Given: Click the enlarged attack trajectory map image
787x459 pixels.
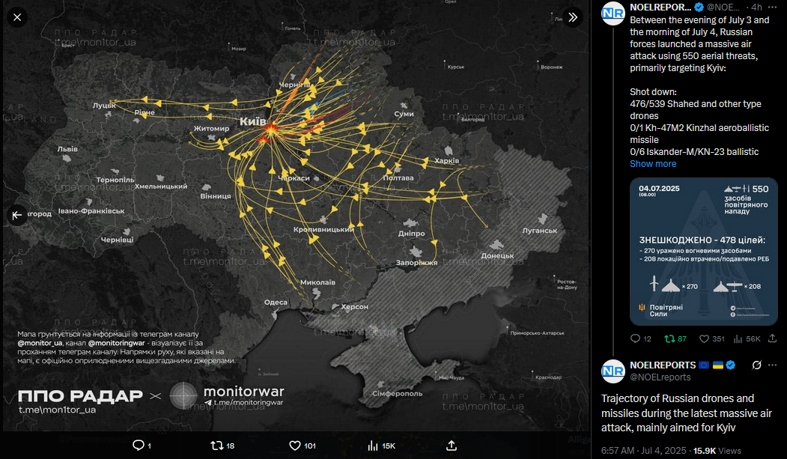Looking at the screenshot, I should [296, 215].
